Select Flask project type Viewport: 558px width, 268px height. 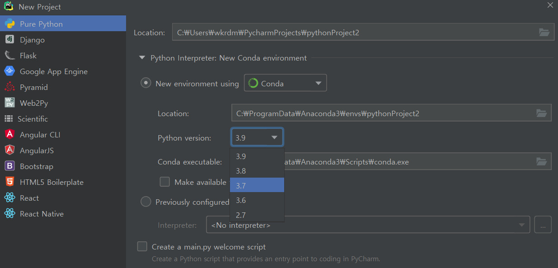coord(63,56)
